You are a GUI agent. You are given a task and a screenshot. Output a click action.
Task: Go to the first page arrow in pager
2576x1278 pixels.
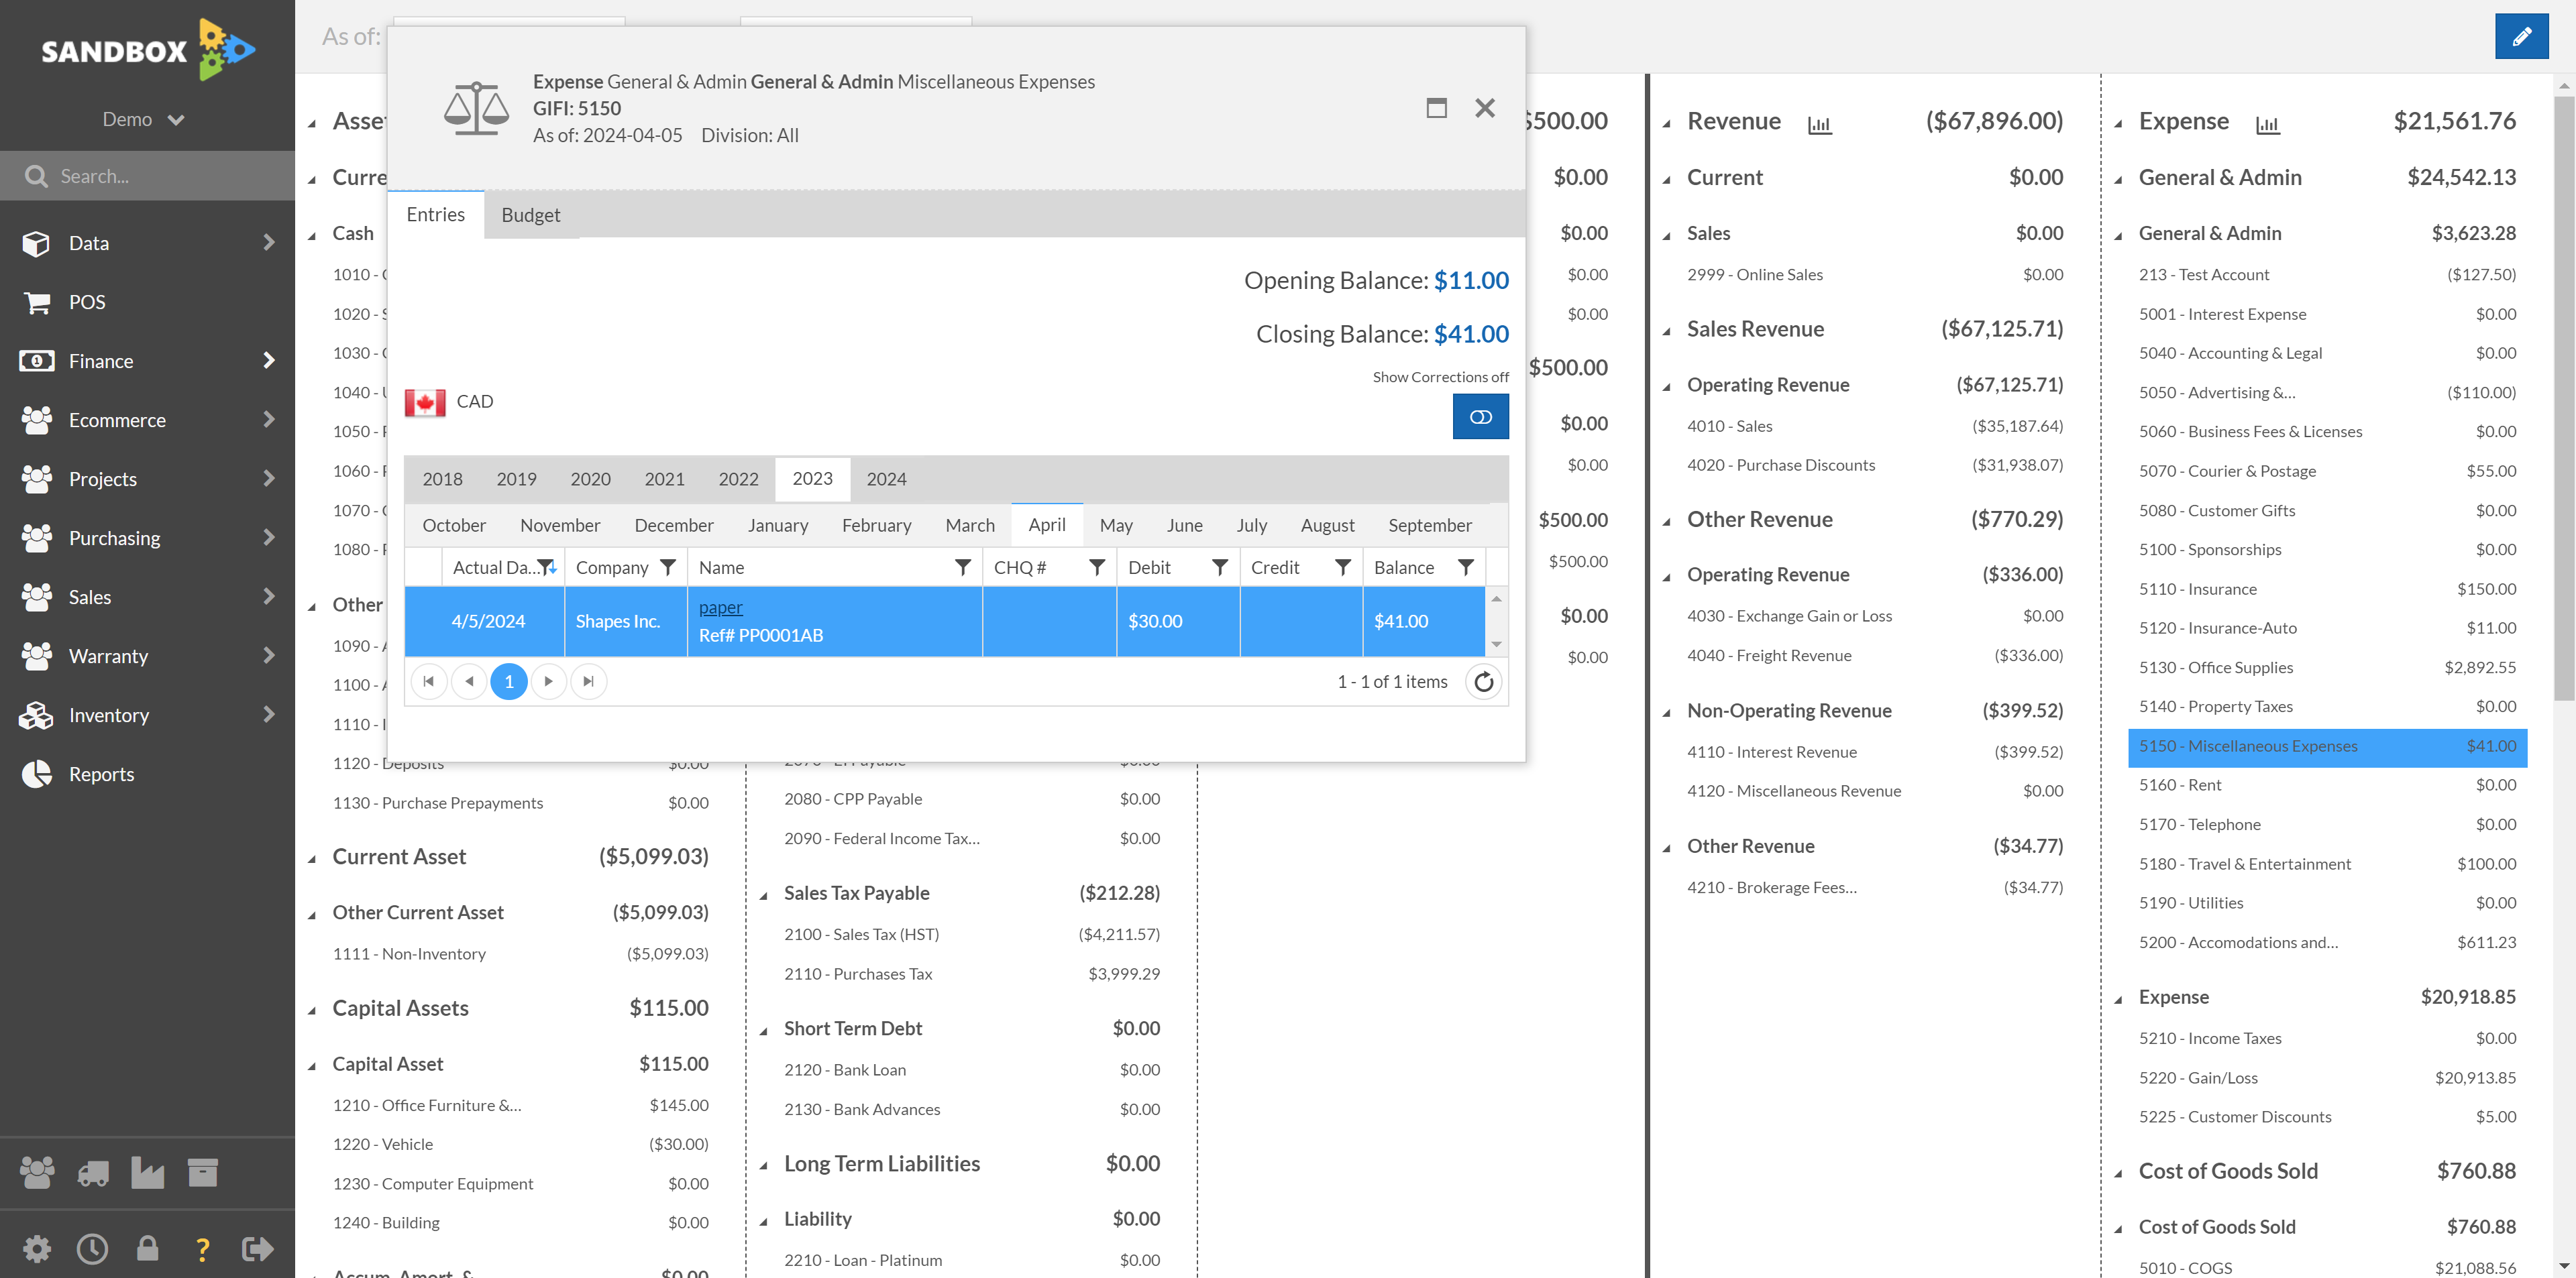click(429, 681)
